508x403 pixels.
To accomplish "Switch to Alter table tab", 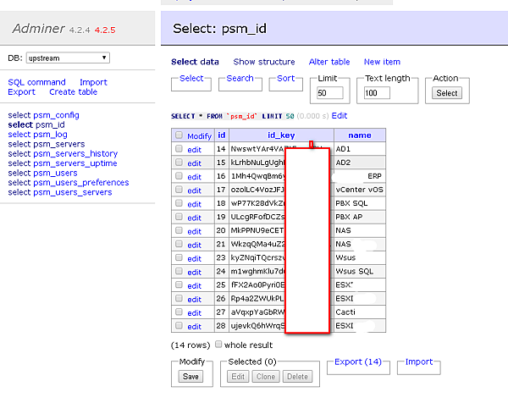I will point(329,62).
